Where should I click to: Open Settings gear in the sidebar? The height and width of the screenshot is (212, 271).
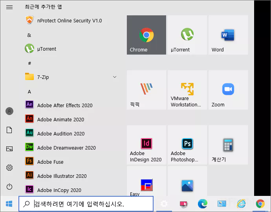9,168
